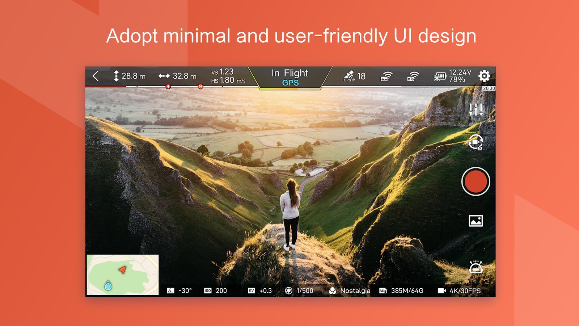Change the 1/500 shutter speed
This screenshot has height=326, width=579.
[x=299, y=291]
